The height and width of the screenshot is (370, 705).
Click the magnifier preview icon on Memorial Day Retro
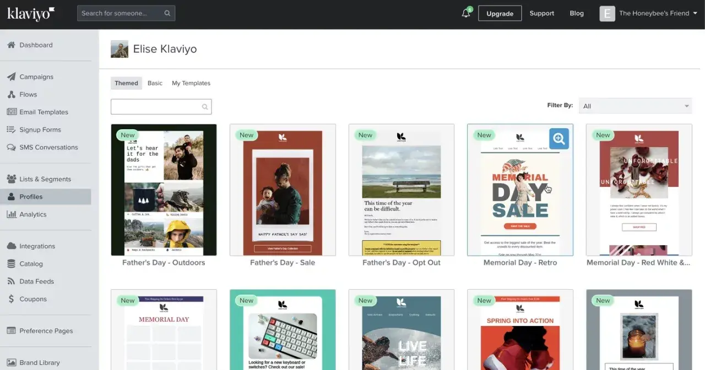[x=559, y=139]
